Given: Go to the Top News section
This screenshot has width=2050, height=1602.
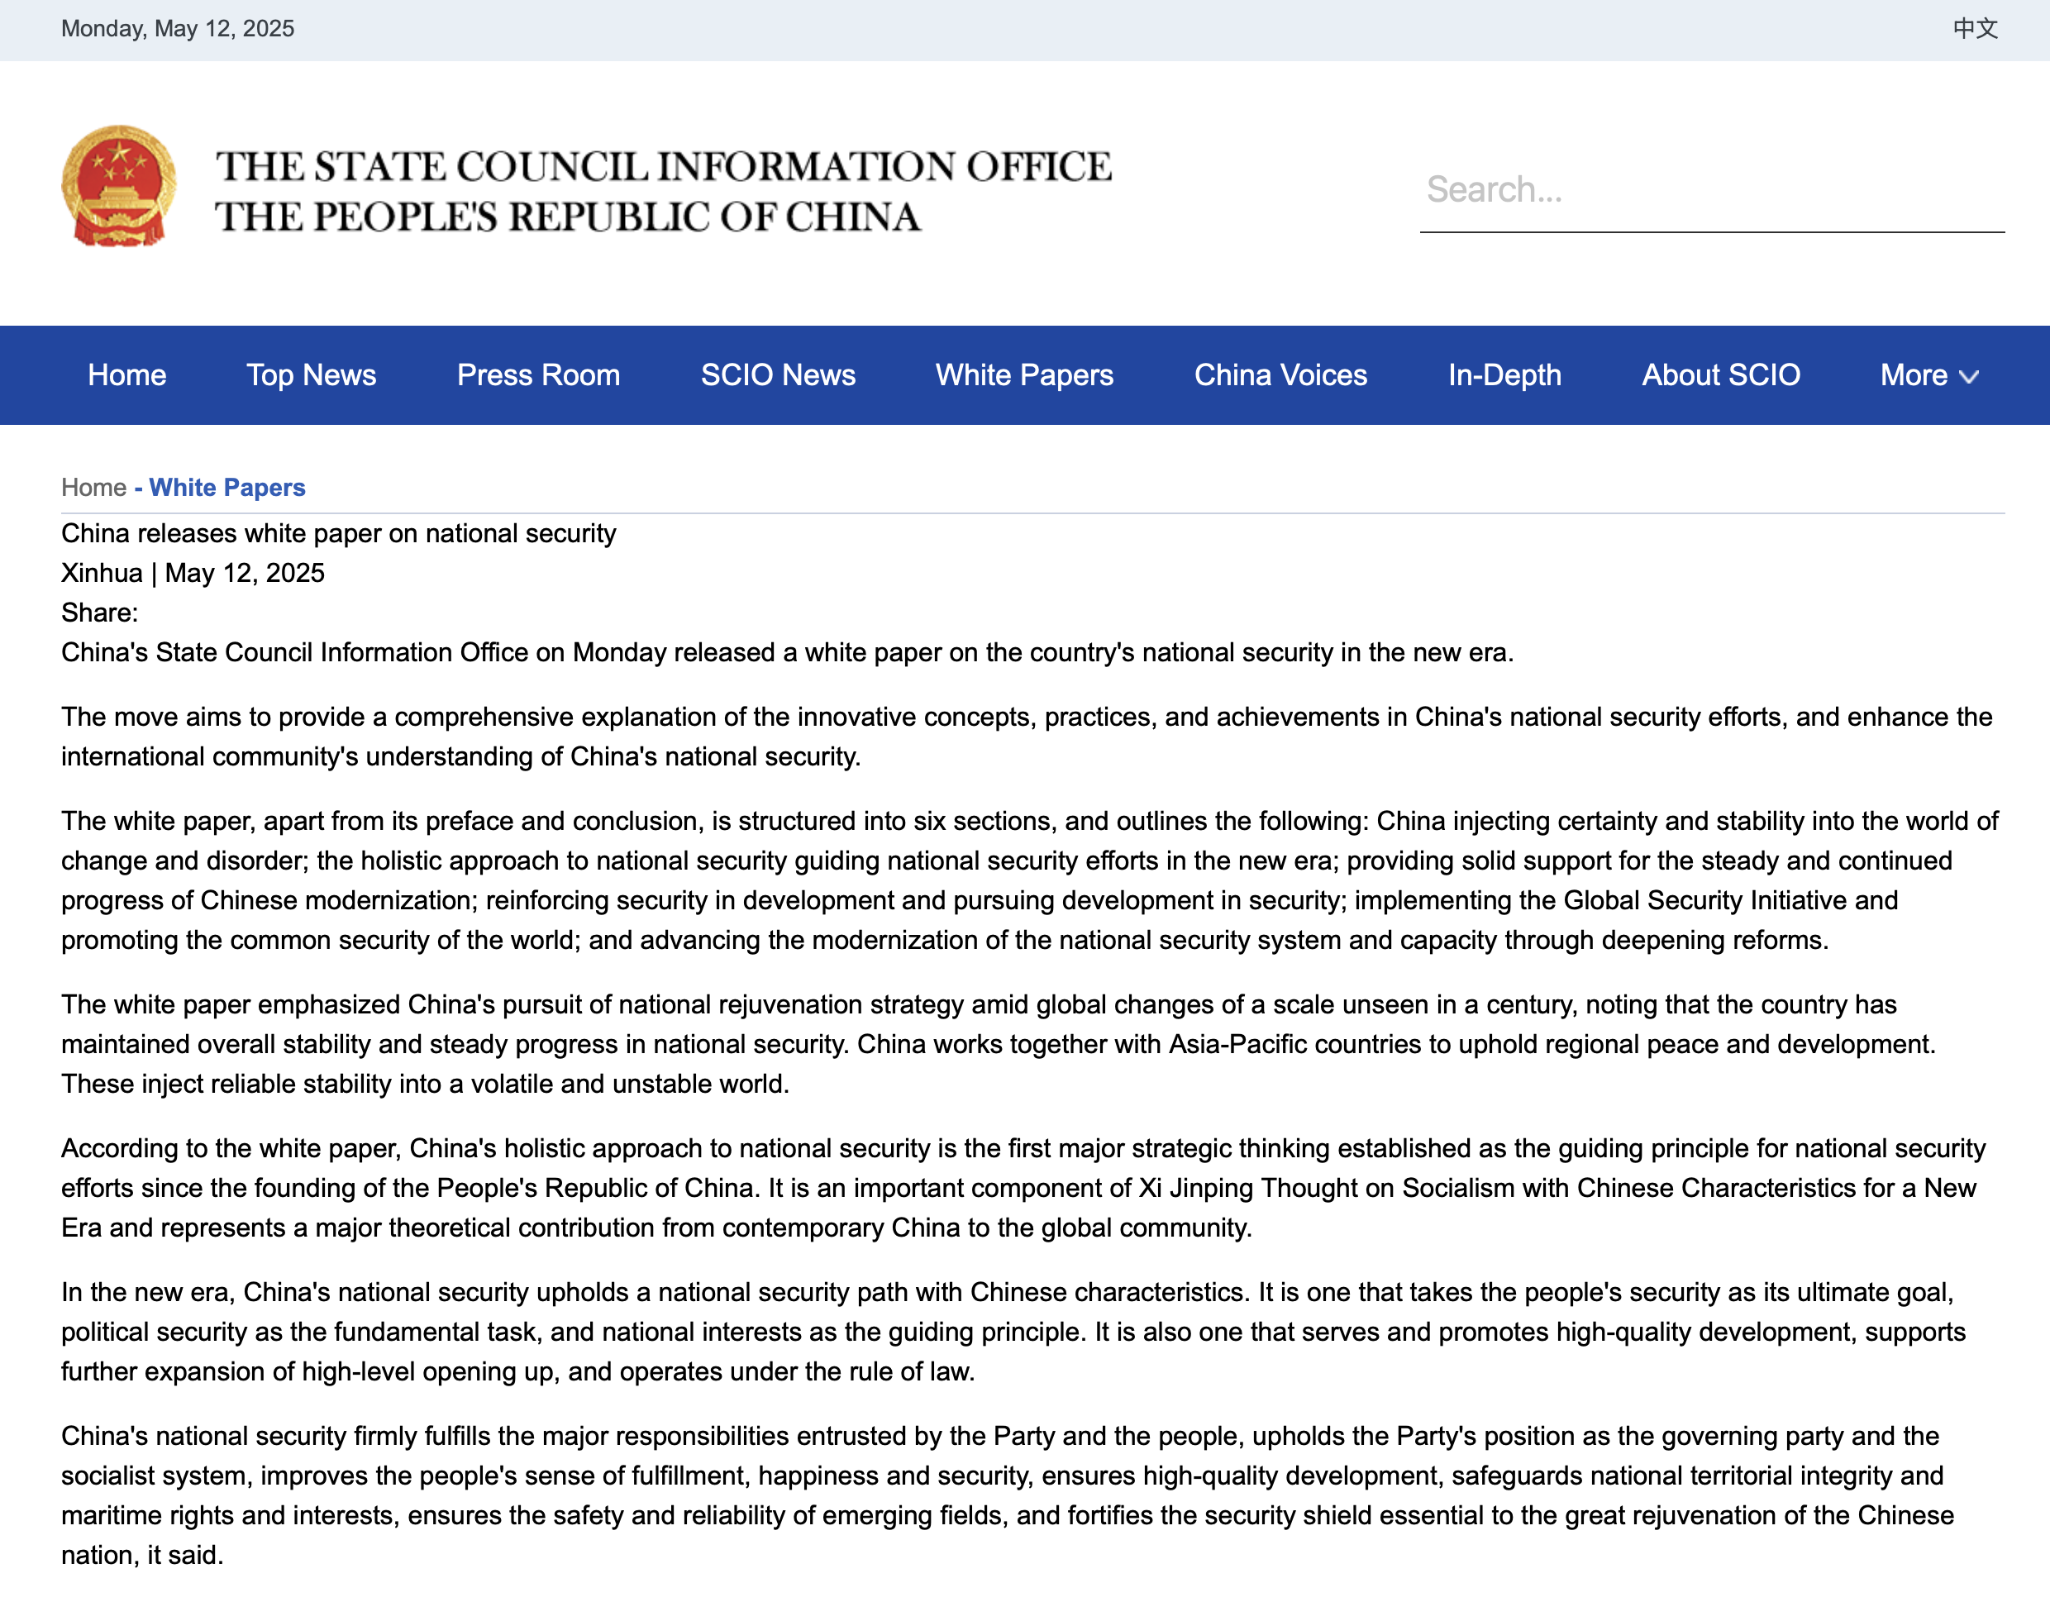Looking at the screenshot, I should coord(311,375).
